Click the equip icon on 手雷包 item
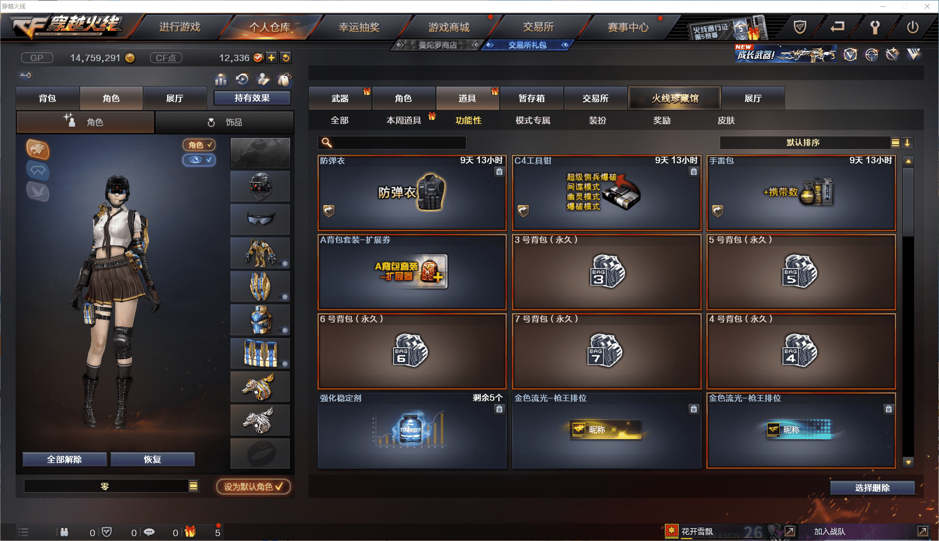This screenshot has height=541, width=939. point(718,211)
